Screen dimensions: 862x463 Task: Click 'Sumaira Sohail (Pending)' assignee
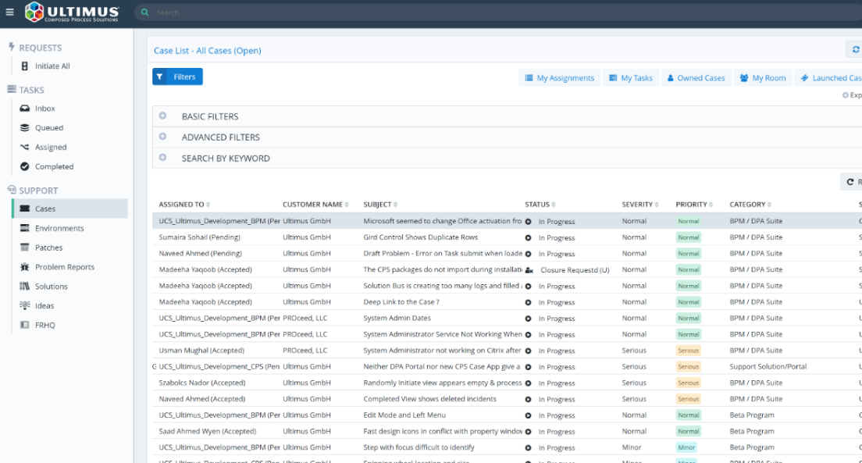pyautogui.click(x=200, y=237)
